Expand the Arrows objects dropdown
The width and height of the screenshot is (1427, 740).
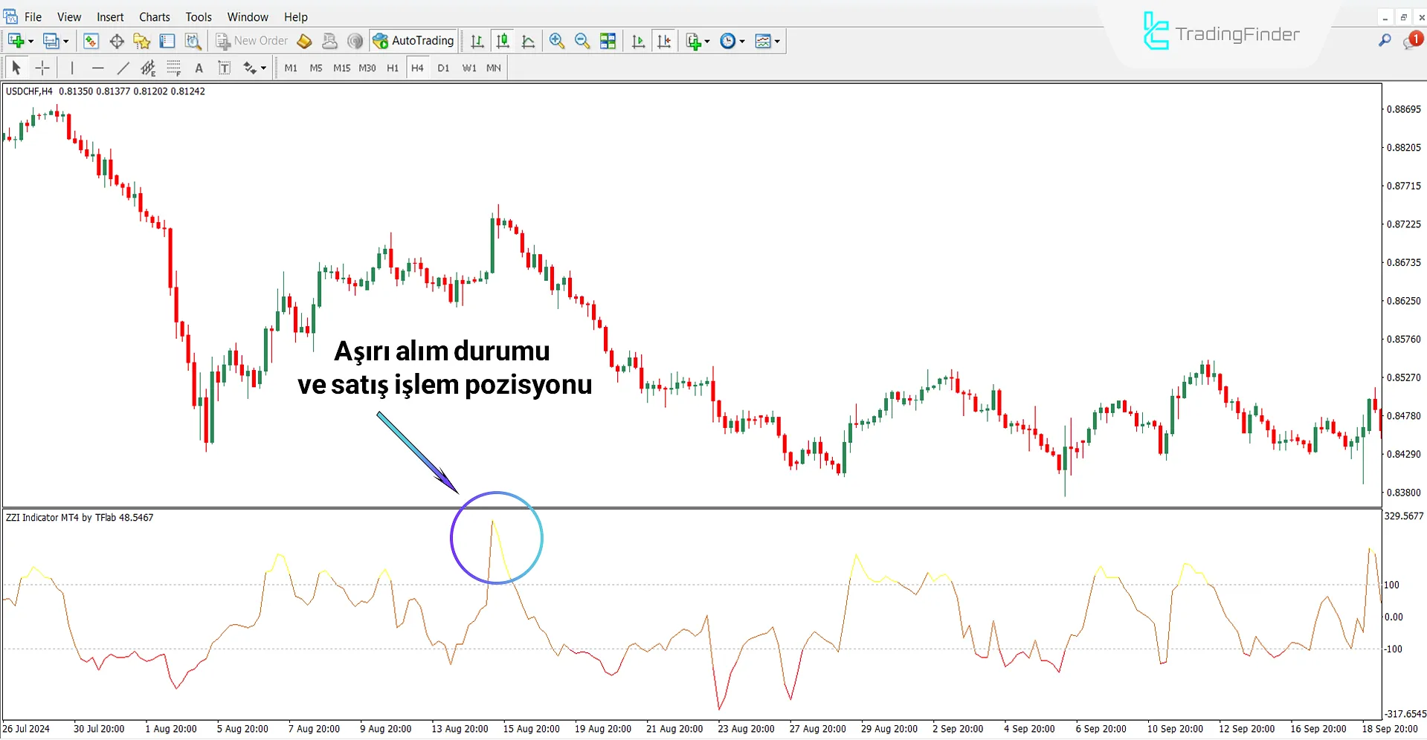pos(263,68)
